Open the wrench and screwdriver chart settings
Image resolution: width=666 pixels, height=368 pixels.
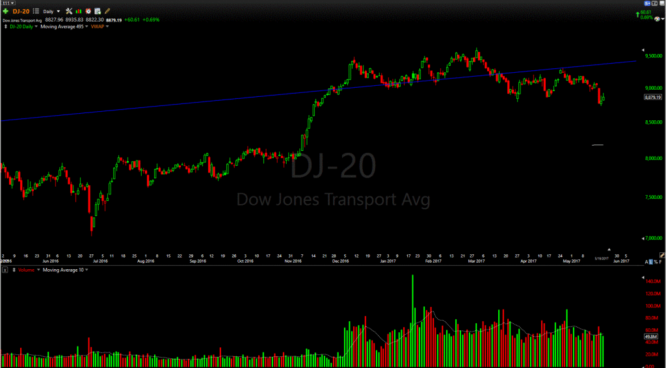69,12
